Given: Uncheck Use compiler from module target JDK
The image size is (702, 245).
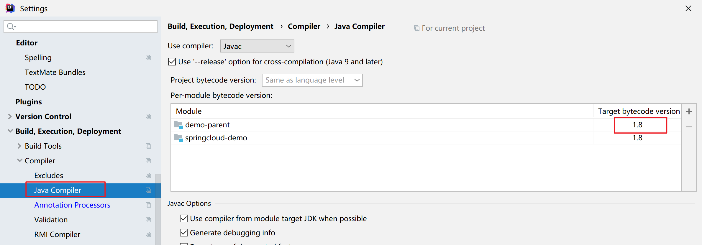Looking at the screenshot, I should (x=184, y=218).
